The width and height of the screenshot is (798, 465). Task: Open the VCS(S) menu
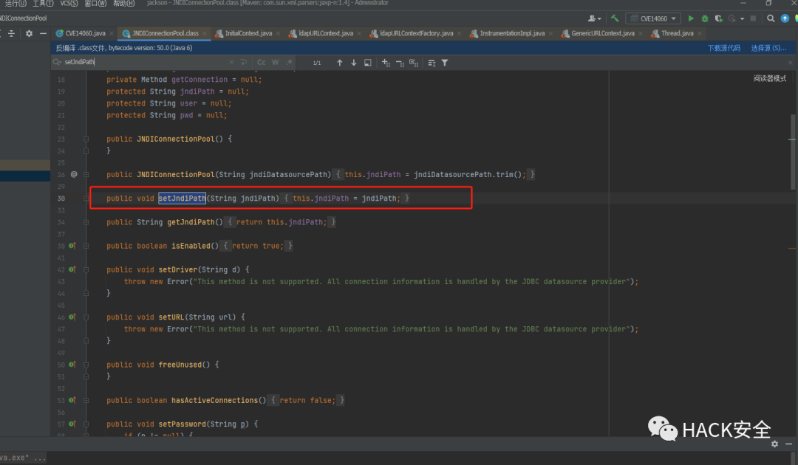69,3
